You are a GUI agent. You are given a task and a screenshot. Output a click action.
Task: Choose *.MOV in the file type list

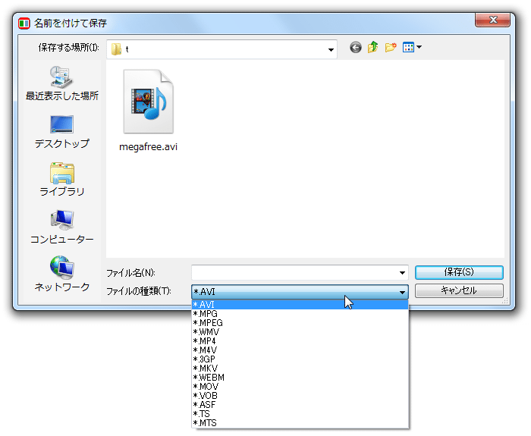(300, 387)
